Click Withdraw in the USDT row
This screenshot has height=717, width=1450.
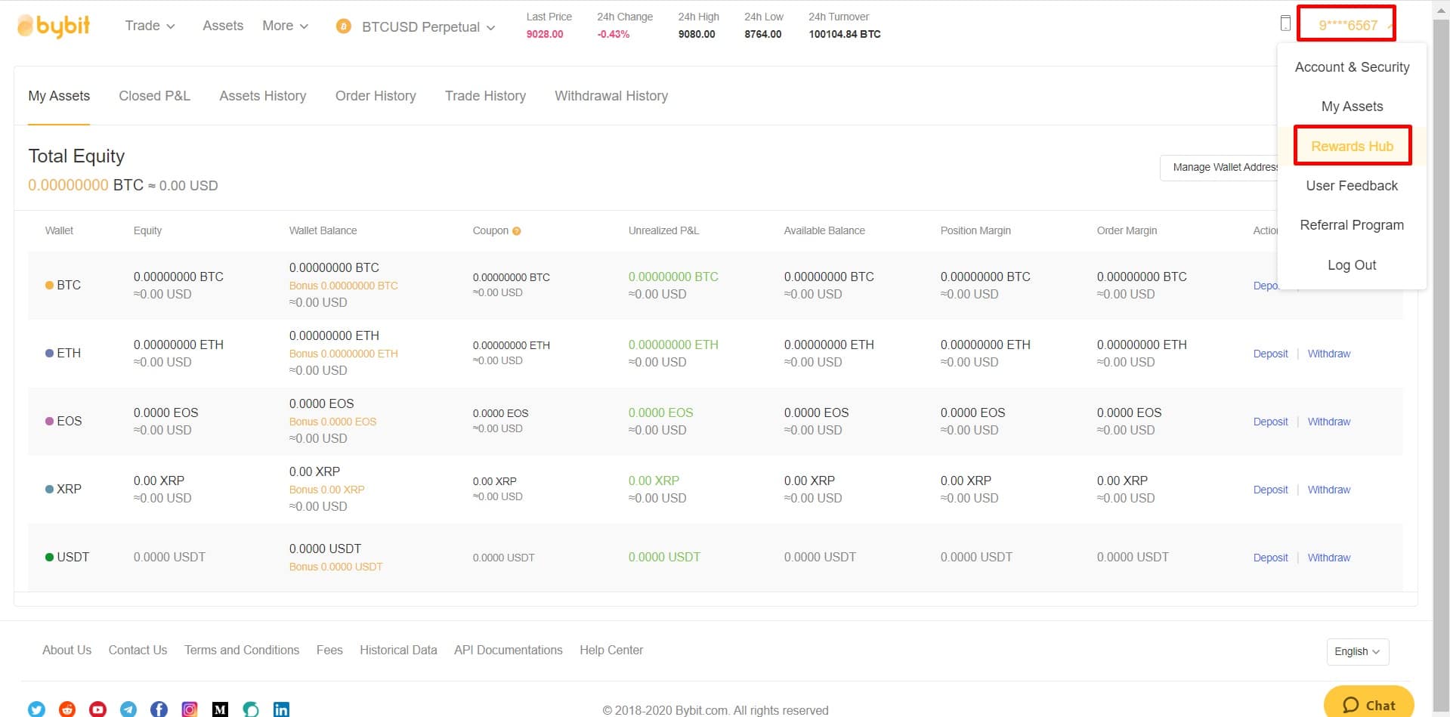click(1329, 558)
